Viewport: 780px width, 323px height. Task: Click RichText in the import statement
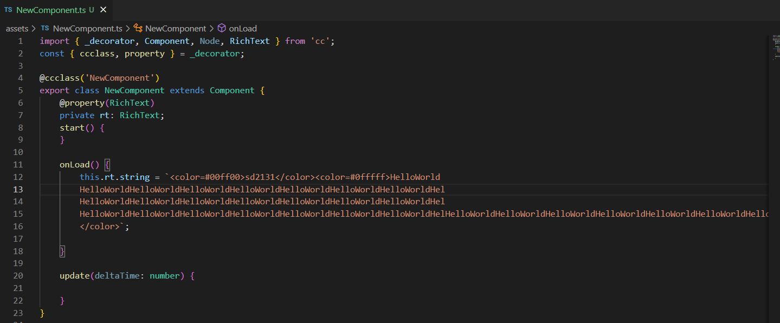249,41
